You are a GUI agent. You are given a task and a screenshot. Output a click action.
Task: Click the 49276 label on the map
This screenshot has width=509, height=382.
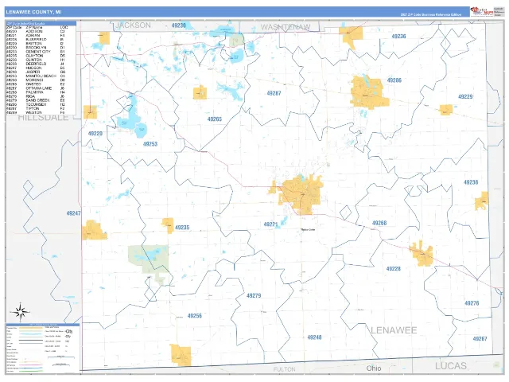tap(472, 303)
